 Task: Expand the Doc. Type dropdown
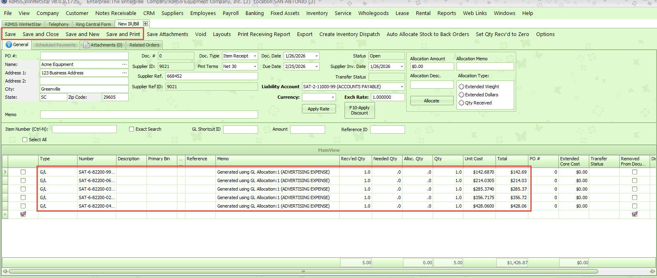tap(255, 56)
